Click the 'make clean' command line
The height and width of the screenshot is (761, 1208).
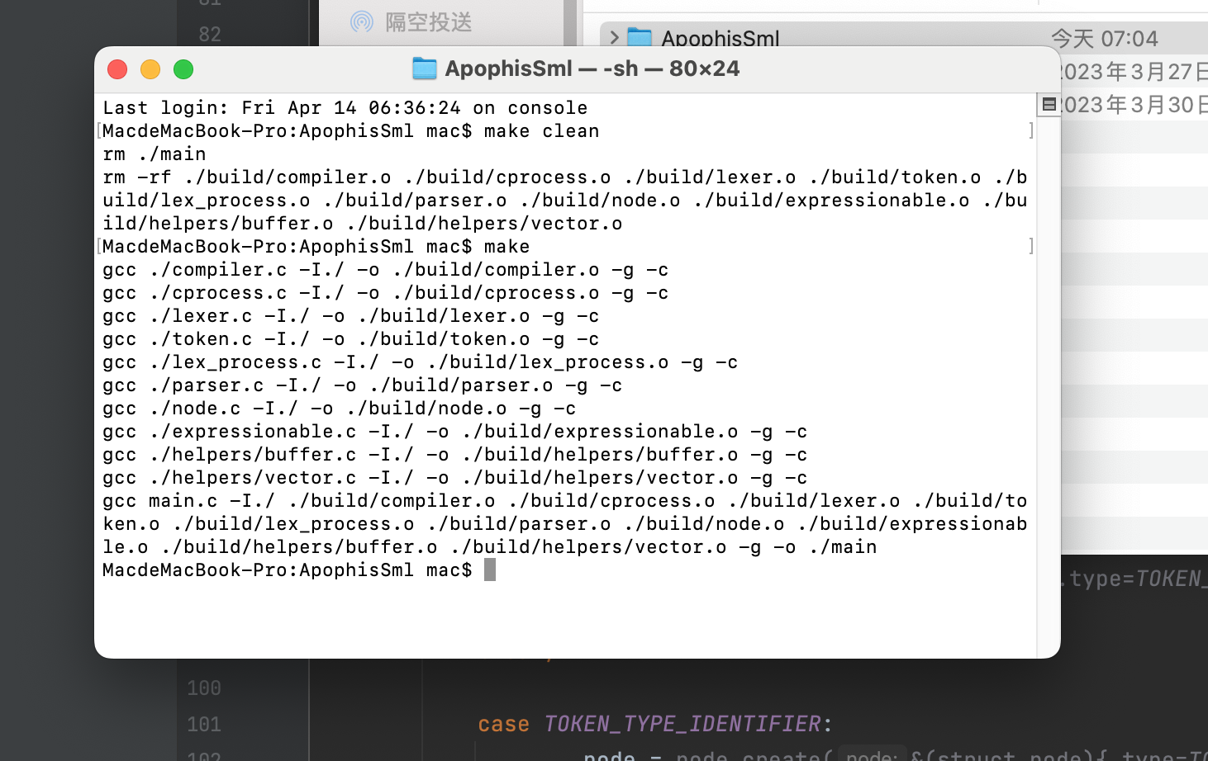(x=351, y=130)
